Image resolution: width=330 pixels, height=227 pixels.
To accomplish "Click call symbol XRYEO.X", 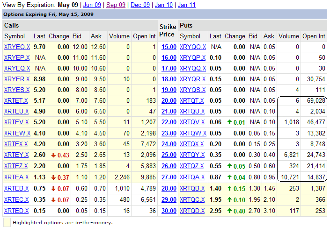I will coord(17,47).
